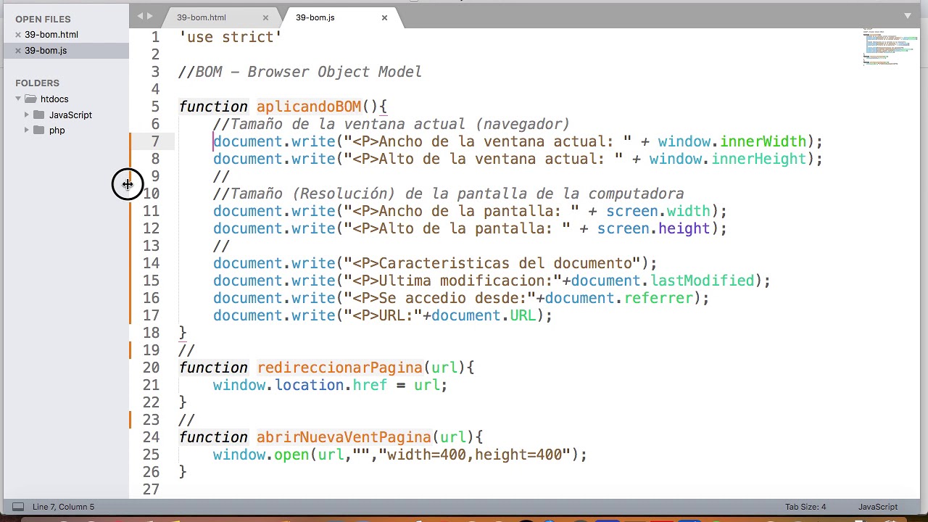Click the OPEN FILES header
Image resolution: width=928 pixels, height=522 pixels.
[x=43, y=19]
